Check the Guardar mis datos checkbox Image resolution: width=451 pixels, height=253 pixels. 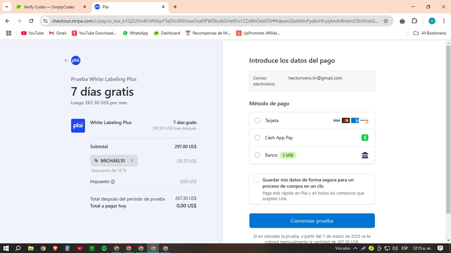click(256, 180)
